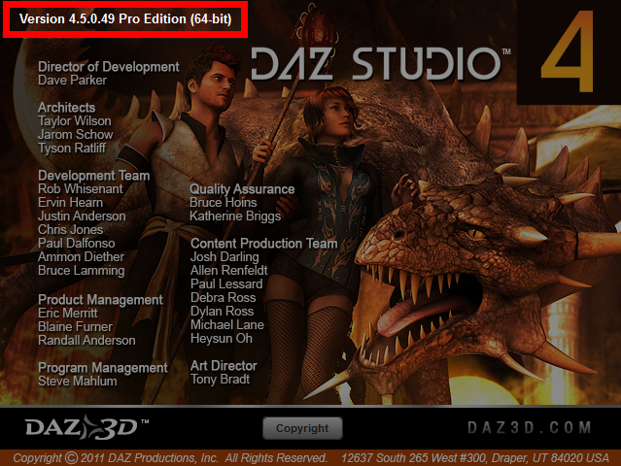Image resolution: width=621 pixels, height=466 pixels.
Task: Click the name 'Chris Jones'
Action: point(71,229)
